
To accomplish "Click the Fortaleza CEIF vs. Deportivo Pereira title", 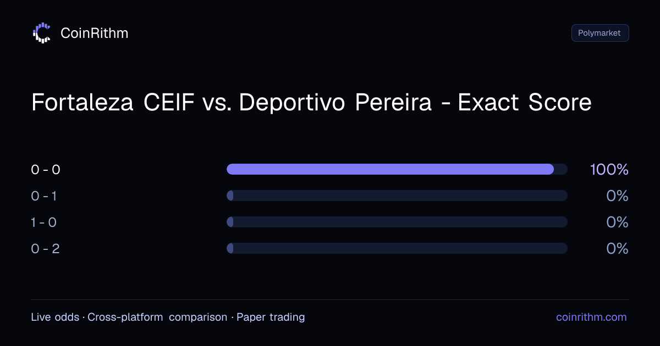I will 311,103.
